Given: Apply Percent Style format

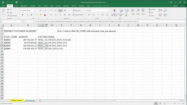Looking at the screenshot, I should [x=93, y=15].
